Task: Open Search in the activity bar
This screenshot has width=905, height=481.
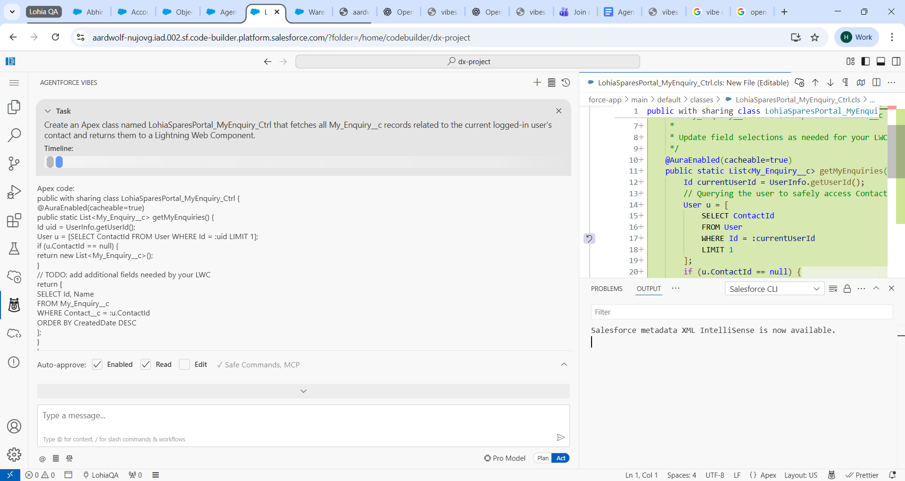Action: pos(14,135)
